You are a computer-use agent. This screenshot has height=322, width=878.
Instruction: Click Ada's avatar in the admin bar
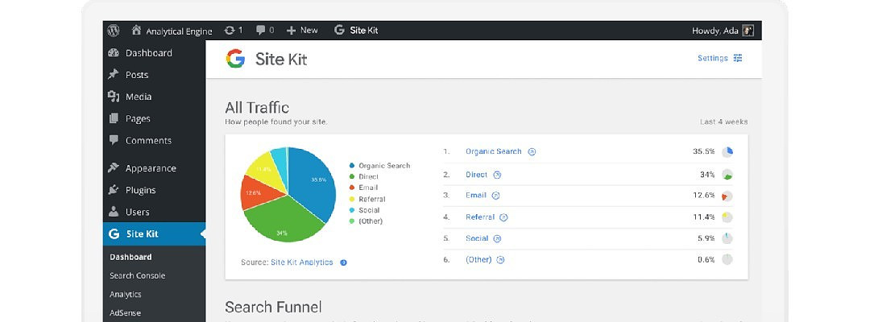point(748,31)
